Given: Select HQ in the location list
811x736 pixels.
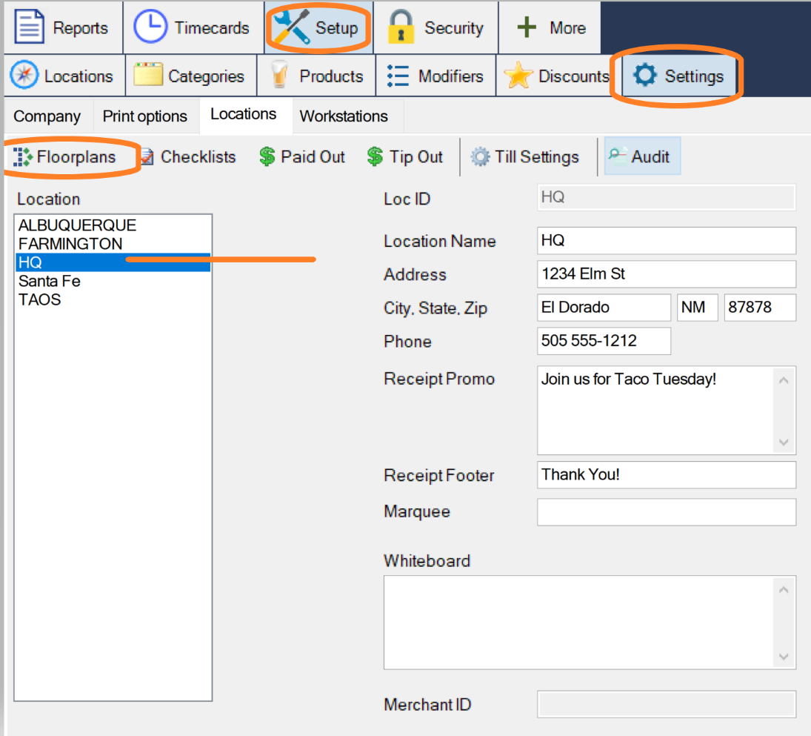Looking at the screenshot, I should (113, 262).
